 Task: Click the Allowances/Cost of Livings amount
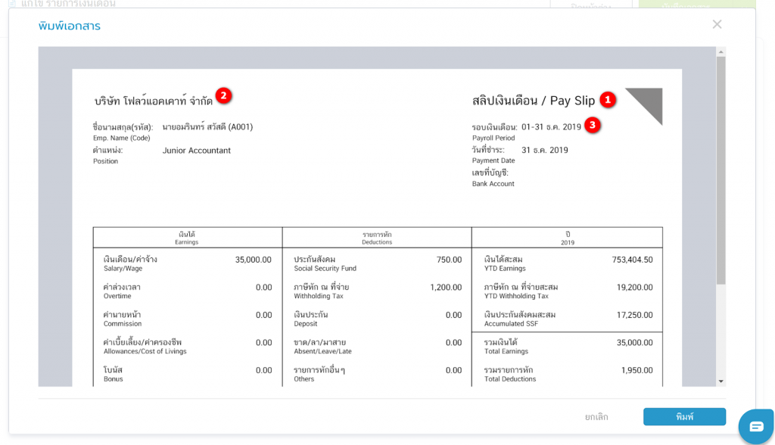[264, 343]
